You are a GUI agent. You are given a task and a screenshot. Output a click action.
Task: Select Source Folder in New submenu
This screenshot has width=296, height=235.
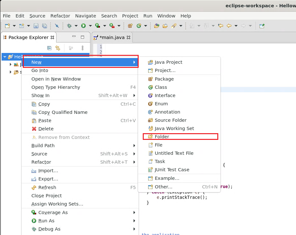(179, 120)
